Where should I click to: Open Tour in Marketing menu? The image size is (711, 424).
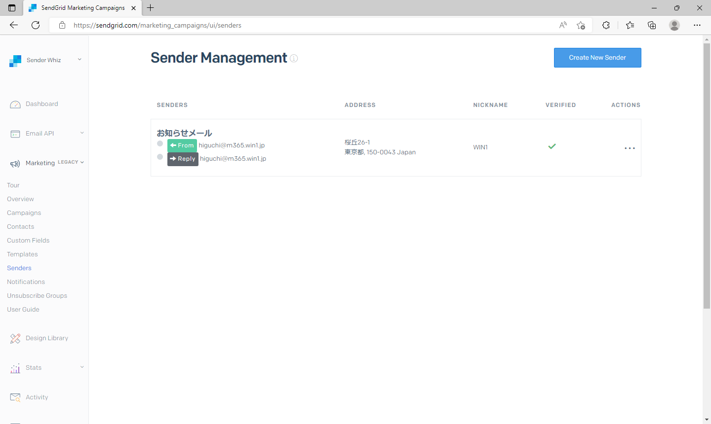[x=13, y=185]
